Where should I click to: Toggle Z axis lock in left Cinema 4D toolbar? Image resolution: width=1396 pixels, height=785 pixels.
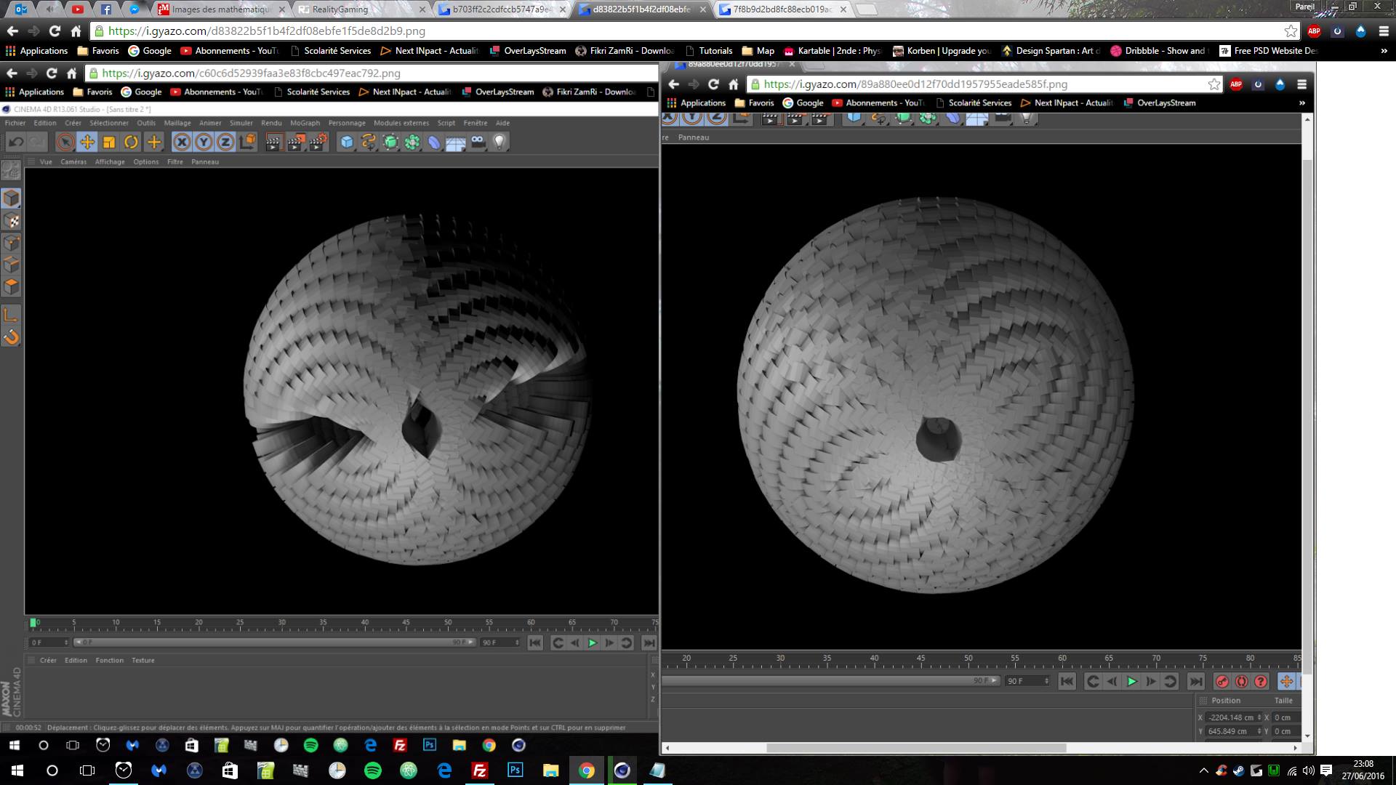tap(225, 142)
